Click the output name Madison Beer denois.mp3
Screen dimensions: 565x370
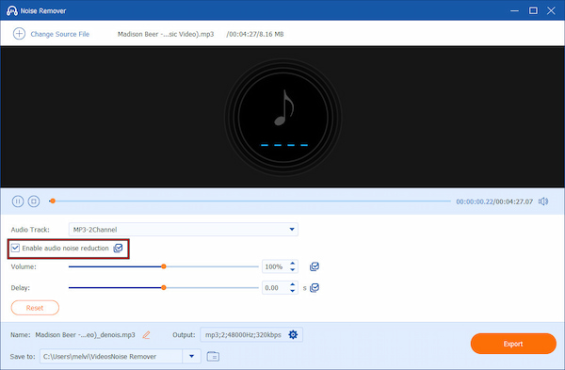tap(85, 334)
